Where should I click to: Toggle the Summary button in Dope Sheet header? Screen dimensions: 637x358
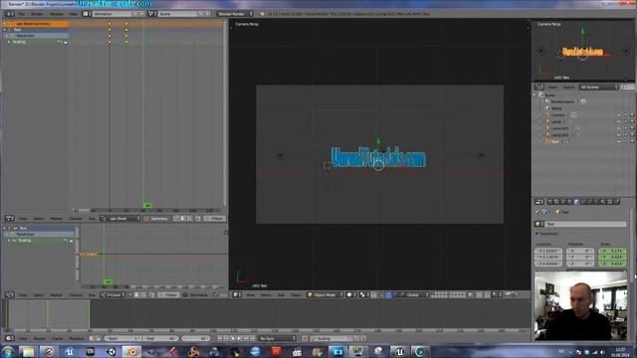pos(156,219)
